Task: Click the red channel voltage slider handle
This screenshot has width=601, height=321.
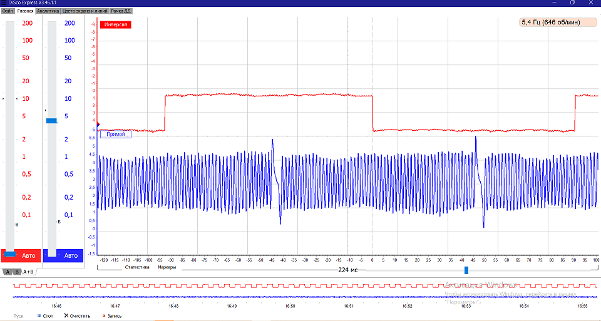Action: pyautogui.click(x=10, y=253)
